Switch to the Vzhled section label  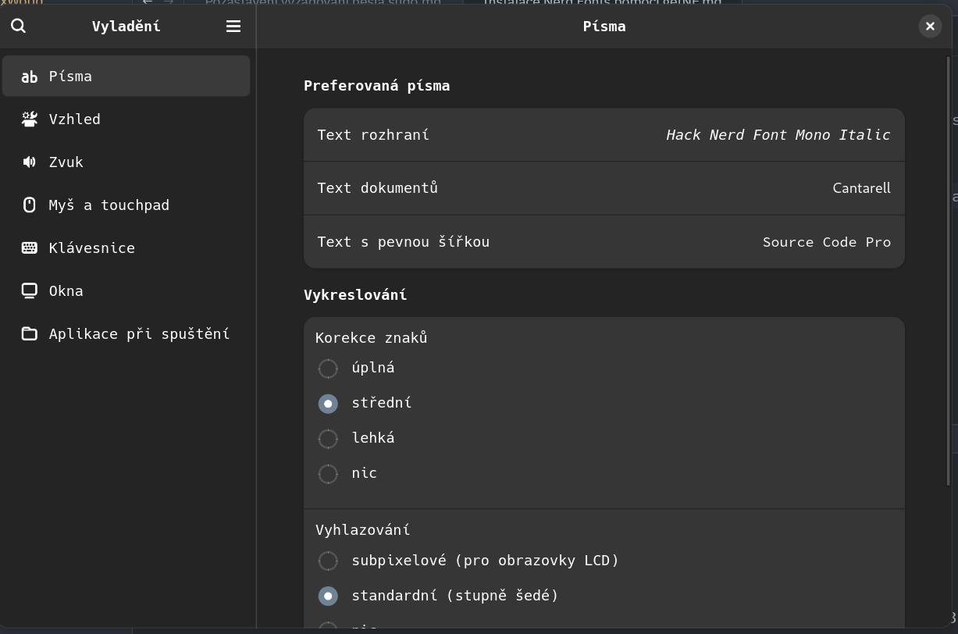pyautogui.click(x=75, y=119)
